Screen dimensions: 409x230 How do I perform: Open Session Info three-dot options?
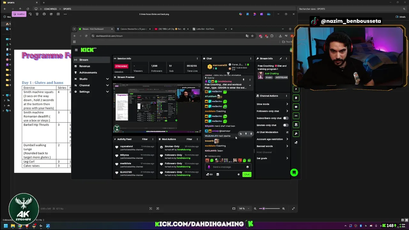(x=197, y=58)
